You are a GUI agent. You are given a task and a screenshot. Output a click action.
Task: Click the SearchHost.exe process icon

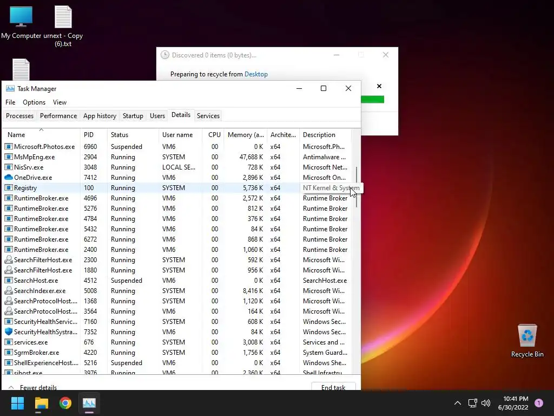(x=9, y=281)
